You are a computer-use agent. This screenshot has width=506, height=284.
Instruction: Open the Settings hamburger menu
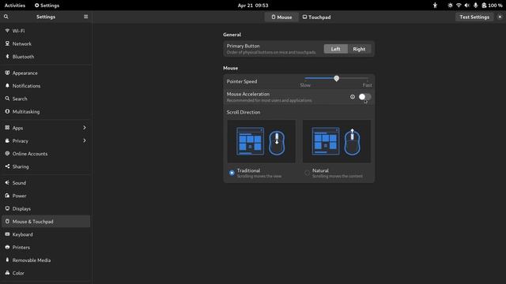[x=86, y=17]
